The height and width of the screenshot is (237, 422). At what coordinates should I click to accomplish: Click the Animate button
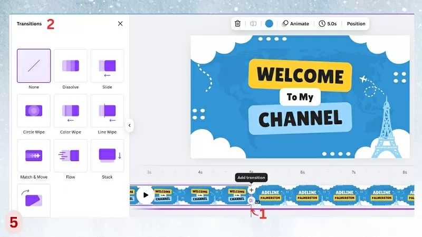coord(295,24)
